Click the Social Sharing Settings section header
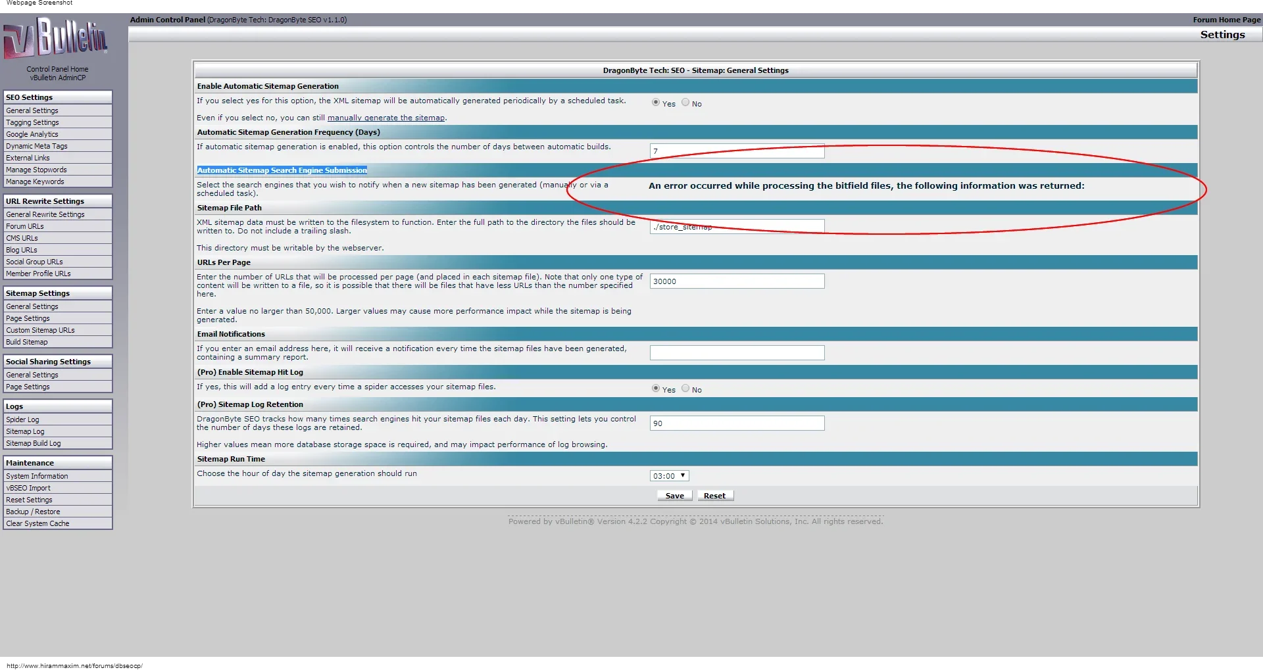Viewport: 1263px width, 670px height. pyautogui.click(x=58, y=362)
